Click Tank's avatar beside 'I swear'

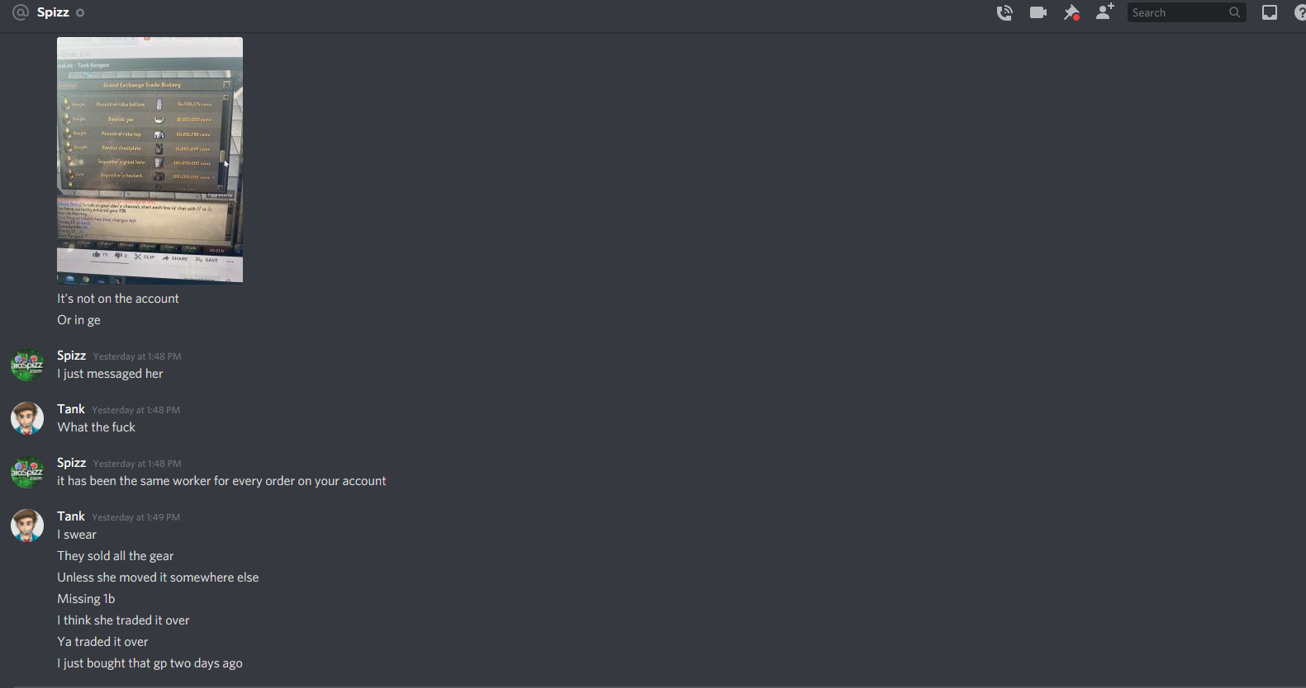pyautogui.click(x=26, y=525)
